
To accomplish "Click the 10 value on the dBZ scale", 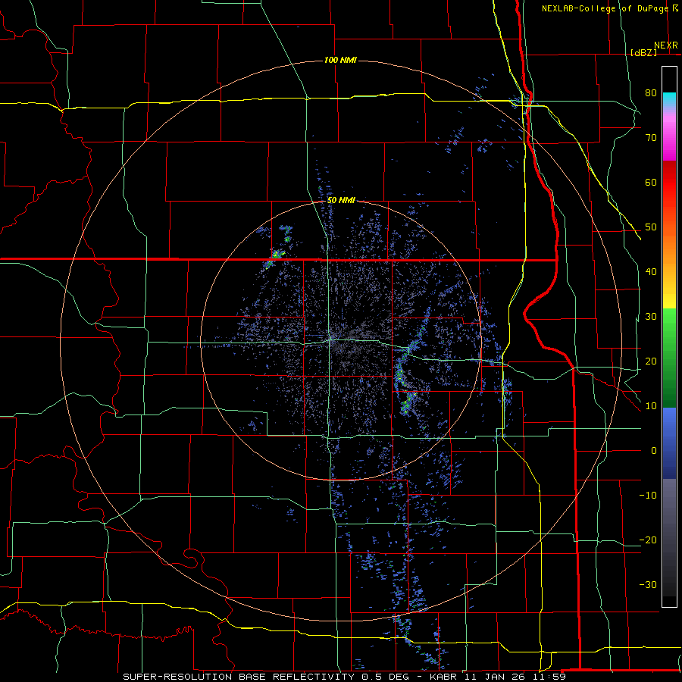I will [651, 406].
